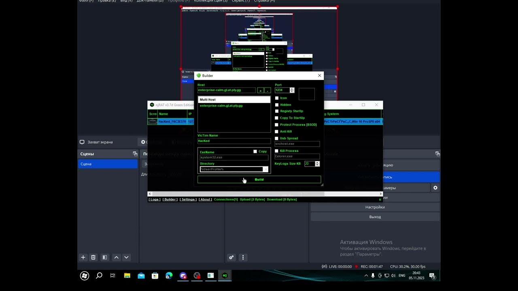Enable the Anti Kill checkbox
Viewport: 518px width, 291px height.
pyautogui.click(x=277, y=131)
